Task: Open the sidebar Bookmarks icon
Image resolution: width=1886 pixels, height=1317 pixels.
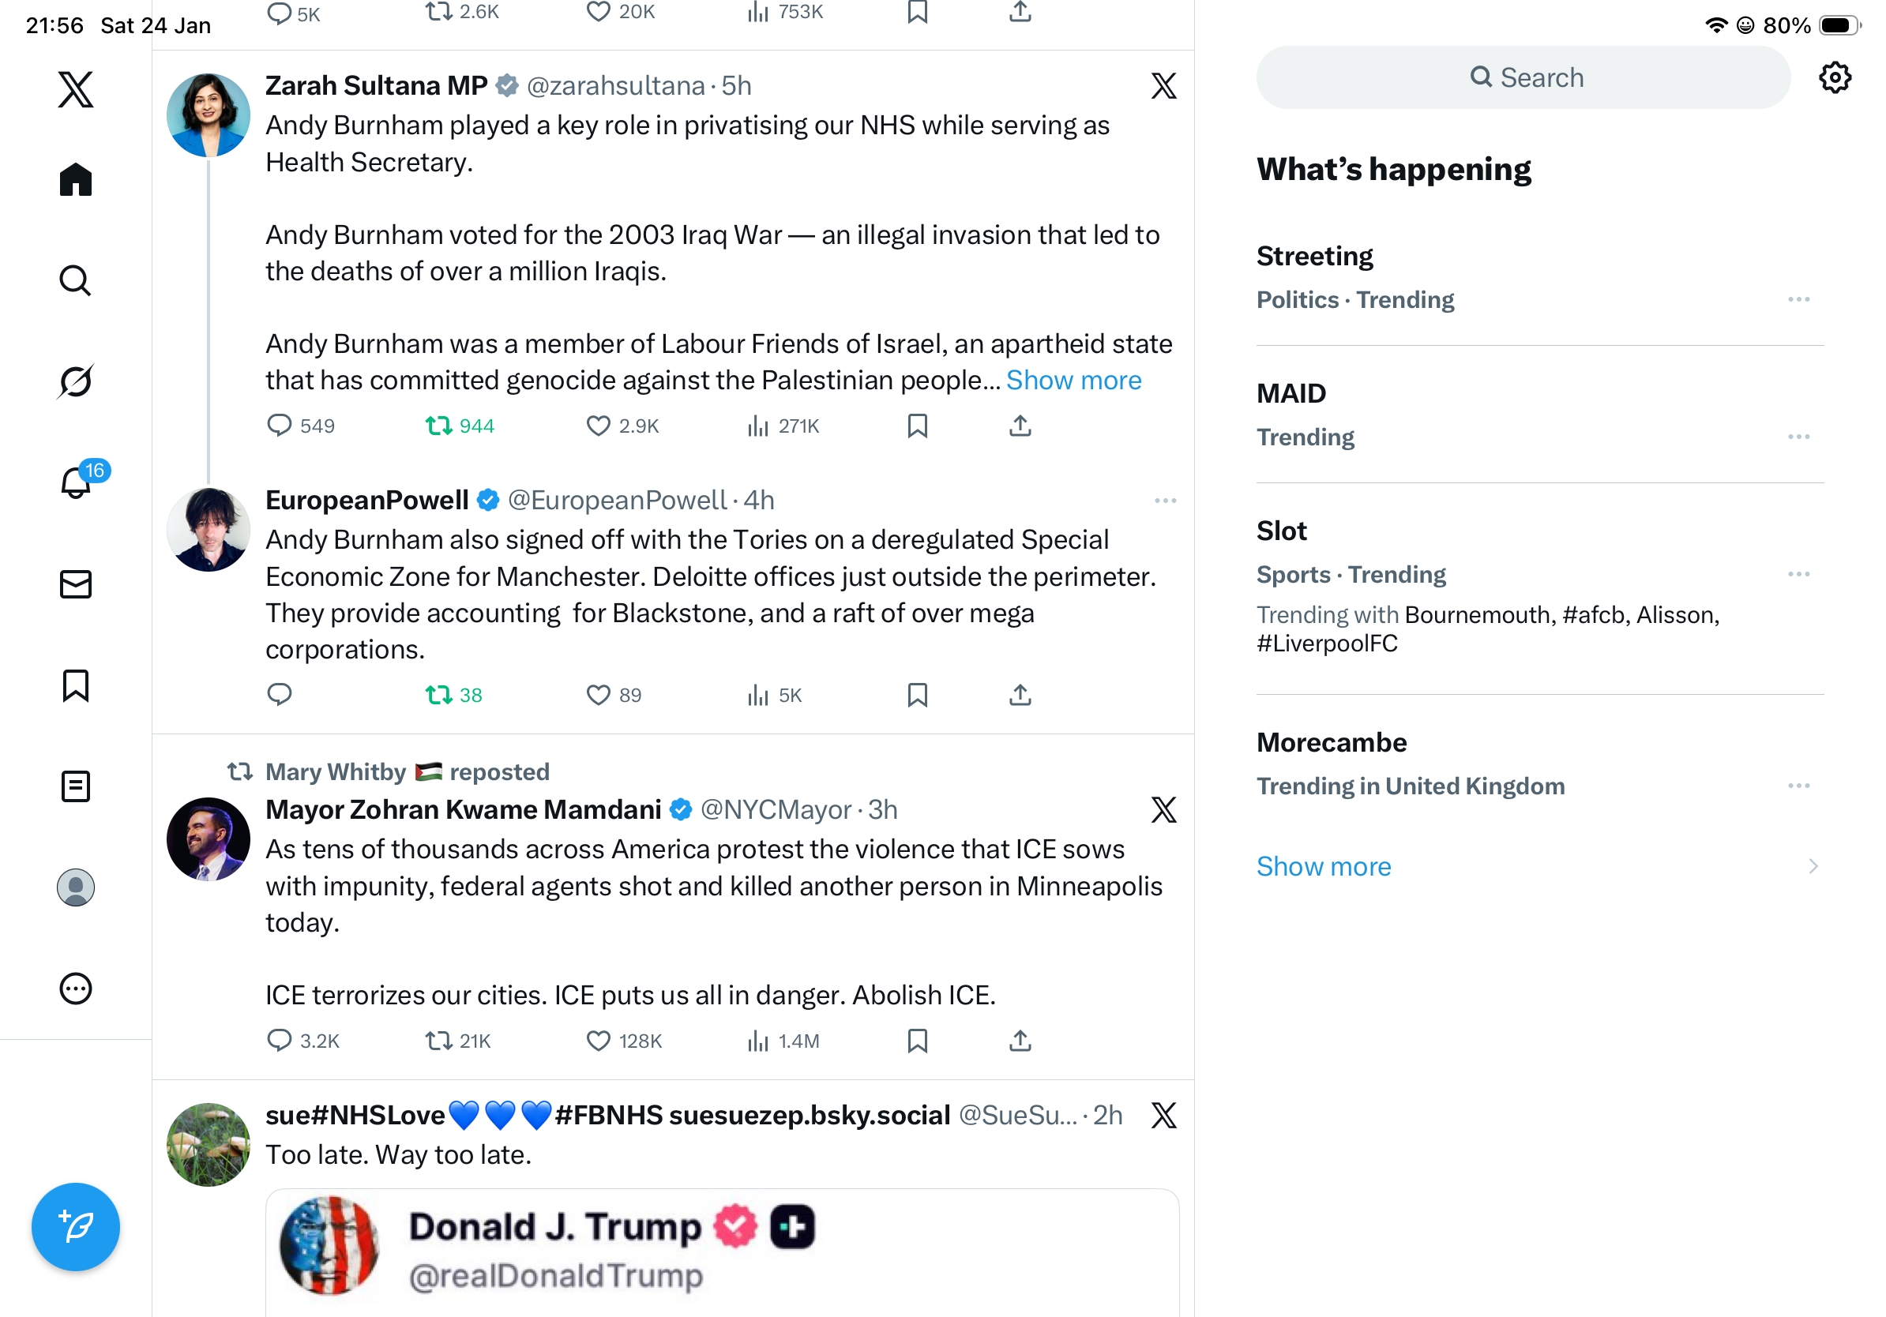Action: [x=76, y=685]
